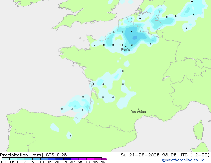Click the legend label '35'
This screenshot has height=163, width=211.
pyautogui.click(x=80, y=162)
